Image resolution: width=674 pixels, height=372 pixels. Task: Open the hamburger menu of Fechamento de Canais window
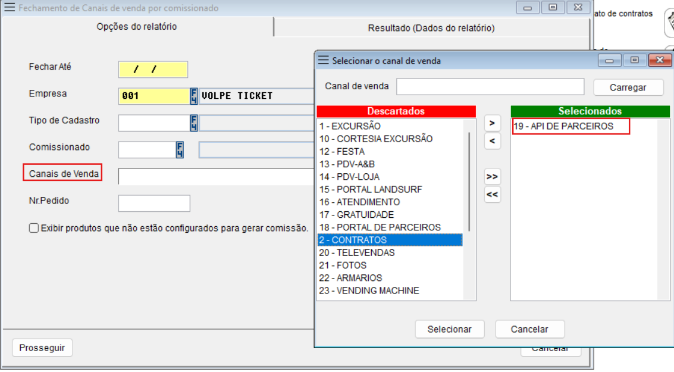[10, 8]
